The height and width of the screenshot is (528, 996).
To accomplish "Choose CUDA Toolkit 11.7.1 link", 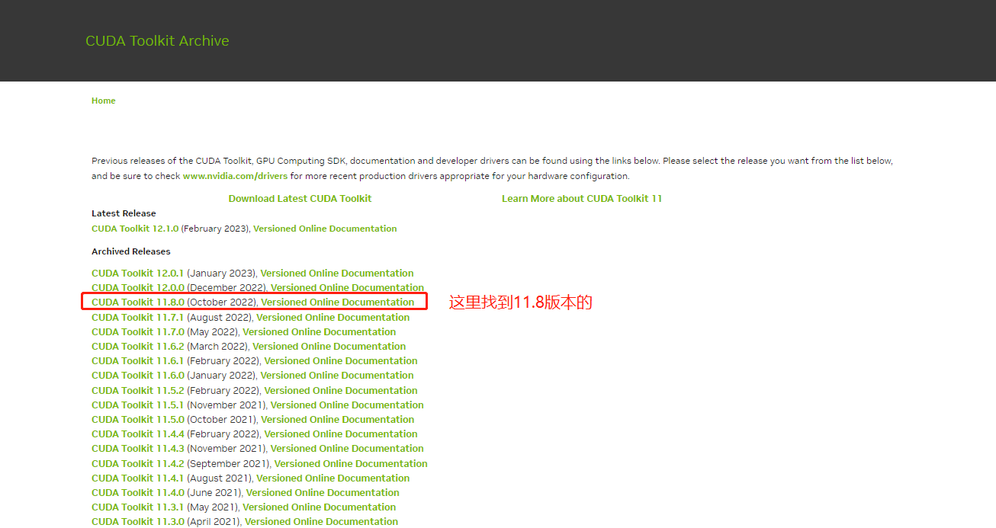I will click(137, 318).
